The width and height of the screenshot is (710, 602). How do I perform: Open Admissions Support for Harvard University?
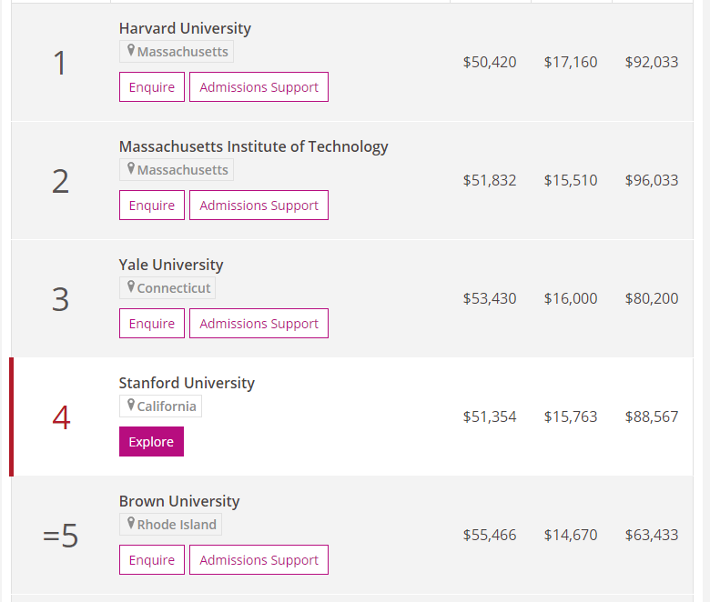(x=259, y=87)
